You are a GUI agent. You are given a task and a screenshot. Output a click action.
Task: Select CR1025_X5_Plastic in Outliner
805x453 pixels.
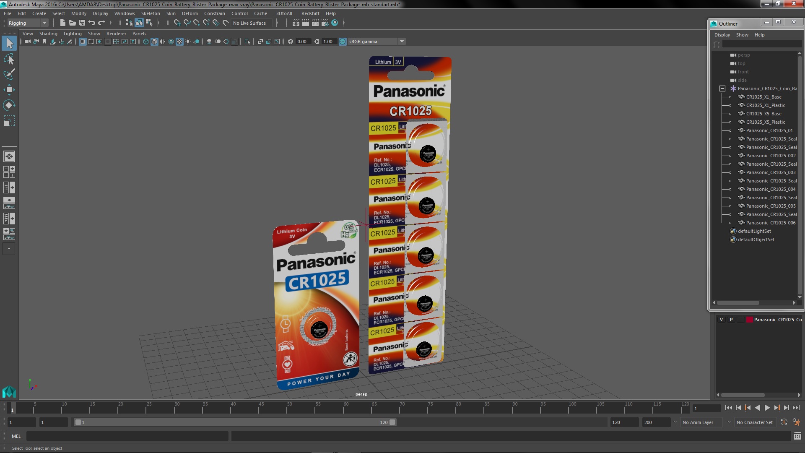[x=765, y=122]
